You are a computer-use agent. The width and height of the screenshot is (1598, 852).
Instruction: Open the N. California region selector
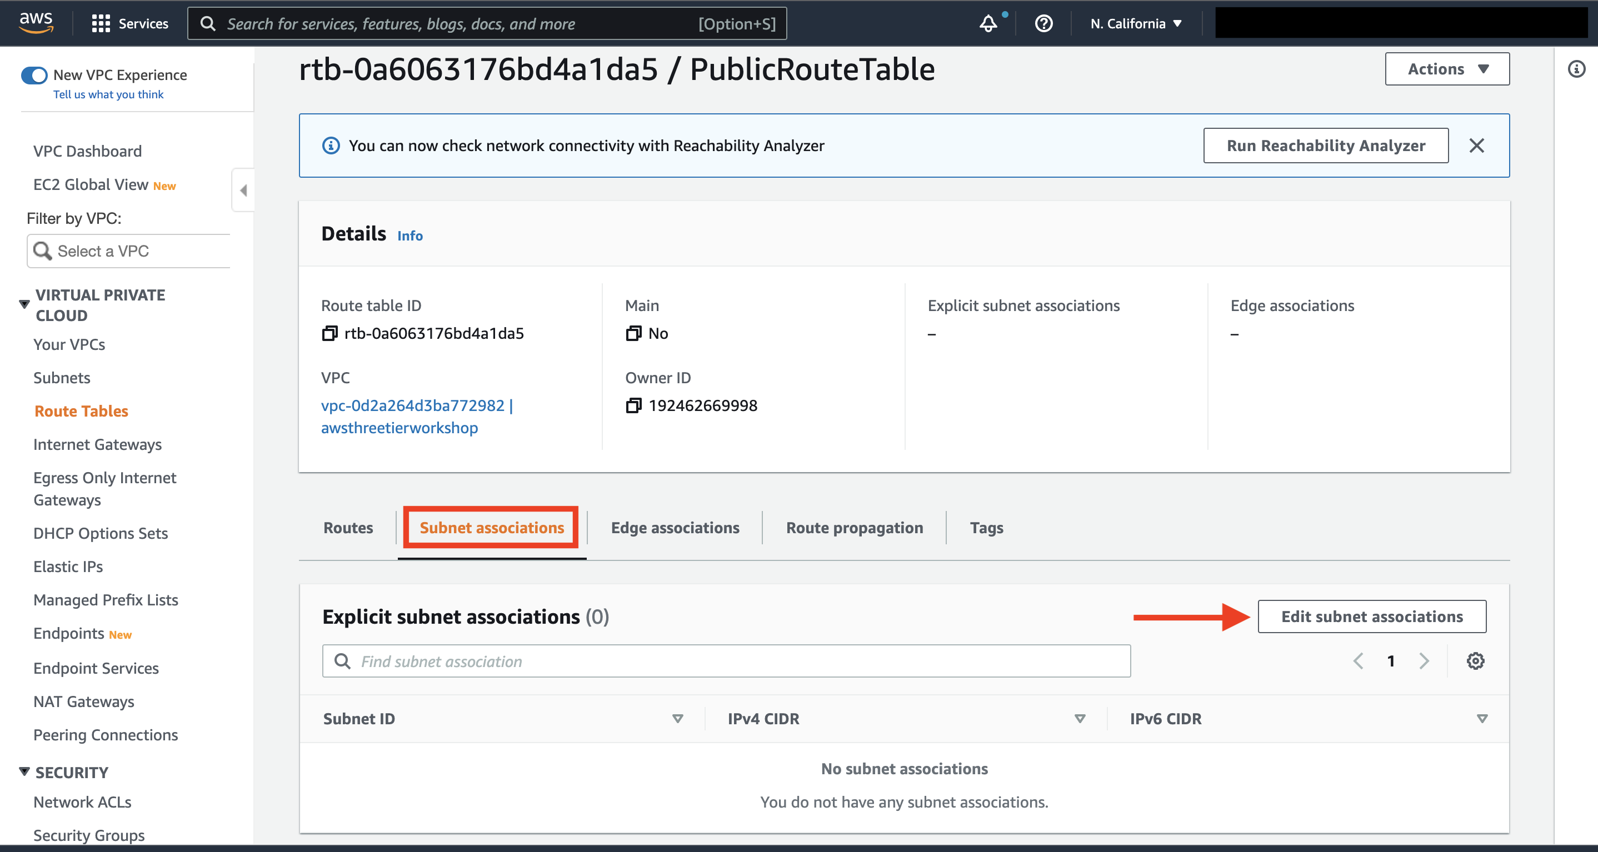[1136, 23]
